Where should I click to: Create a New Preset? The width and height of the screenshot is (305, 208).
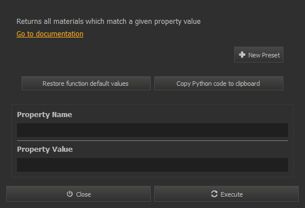coord(259,55)
